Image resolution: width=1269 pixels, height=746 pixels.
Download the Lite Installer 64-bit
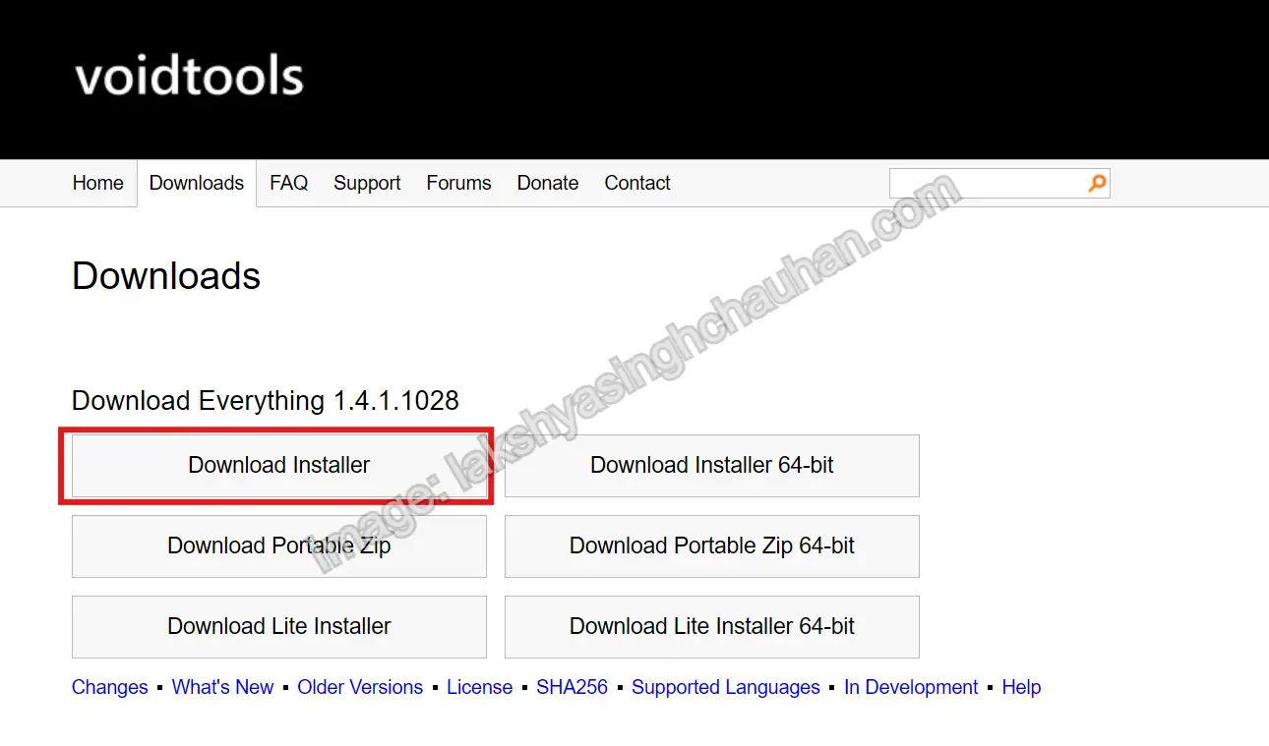click(x=712, y=626)
